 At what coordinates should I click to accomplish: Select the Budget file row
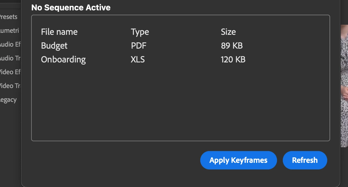click(x=180, y=45)
